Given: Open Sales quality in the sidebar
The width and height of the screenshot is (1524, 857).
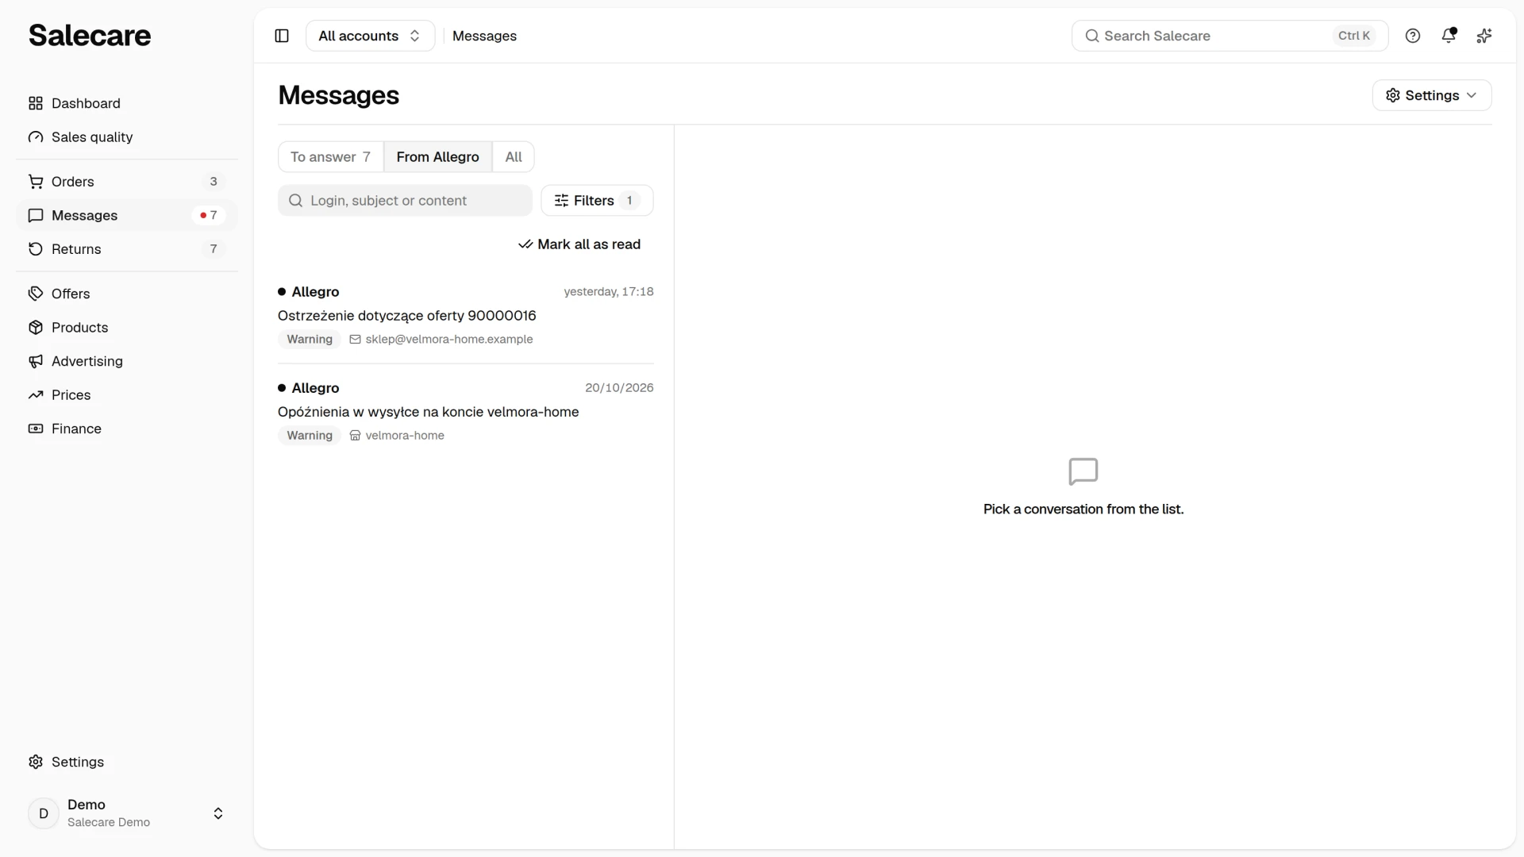Looking at the screenshot, I should tap(127, 137).
